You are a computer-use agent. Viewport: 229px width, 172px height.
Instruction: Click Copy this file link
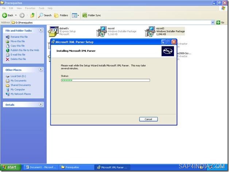pos(18,46)
